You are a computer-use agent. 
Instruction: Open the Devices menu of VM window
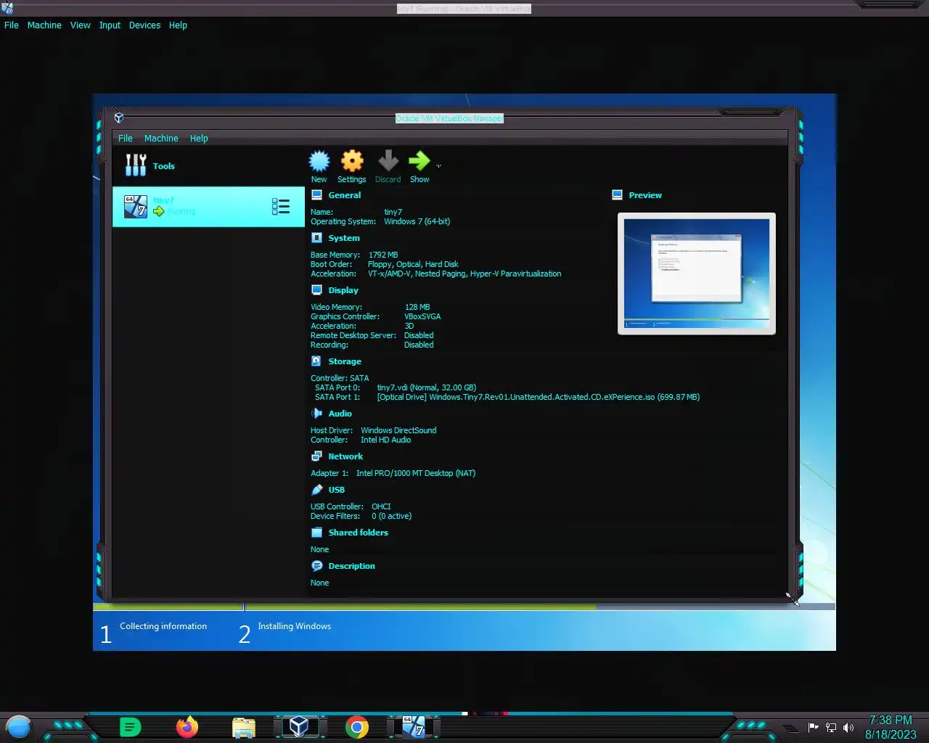pyautogui.click(x=144, y=25)
